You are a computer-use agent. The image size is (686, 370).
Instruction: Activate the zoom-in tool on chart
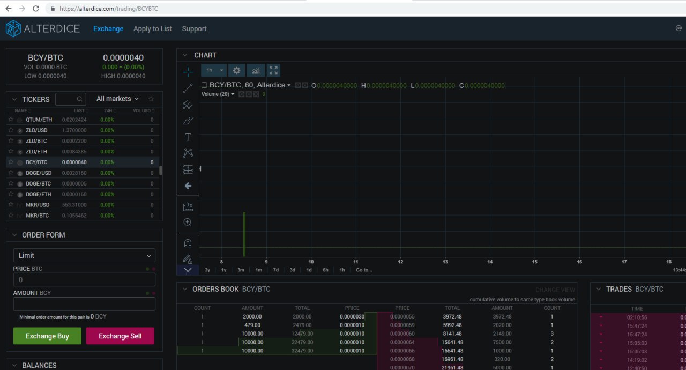[188, 222]
